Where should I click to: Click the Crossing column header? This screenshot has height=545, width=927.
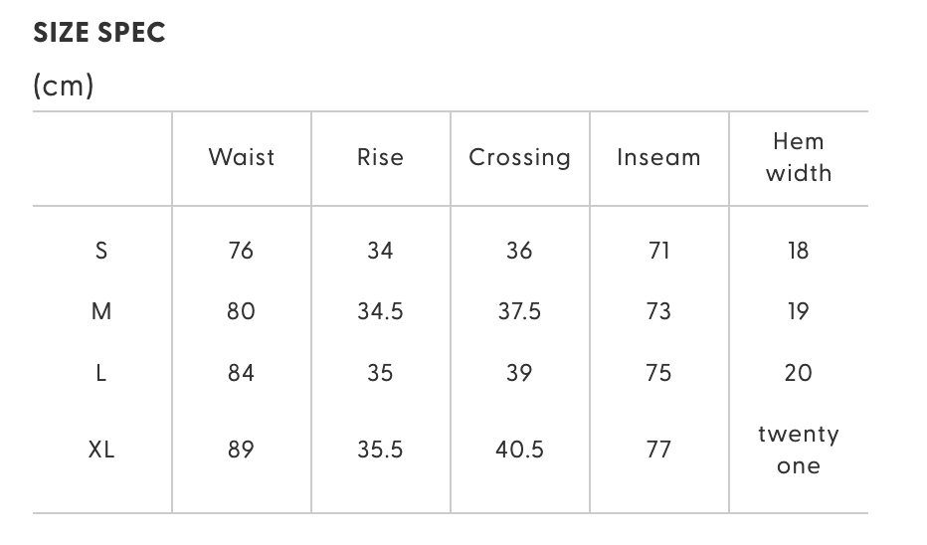click(519, 157)
